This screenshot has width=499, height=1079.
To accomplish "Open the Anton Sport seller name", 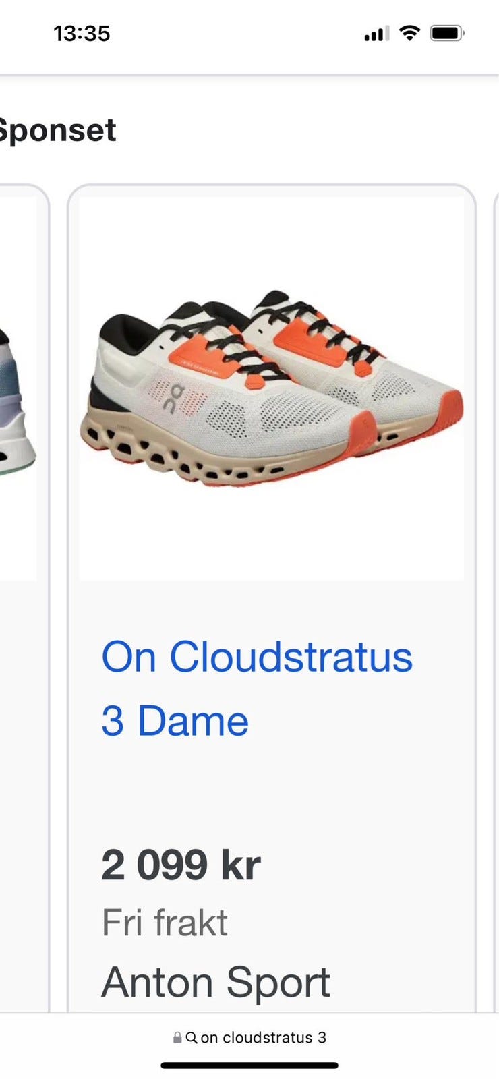I will click(216, 982).
